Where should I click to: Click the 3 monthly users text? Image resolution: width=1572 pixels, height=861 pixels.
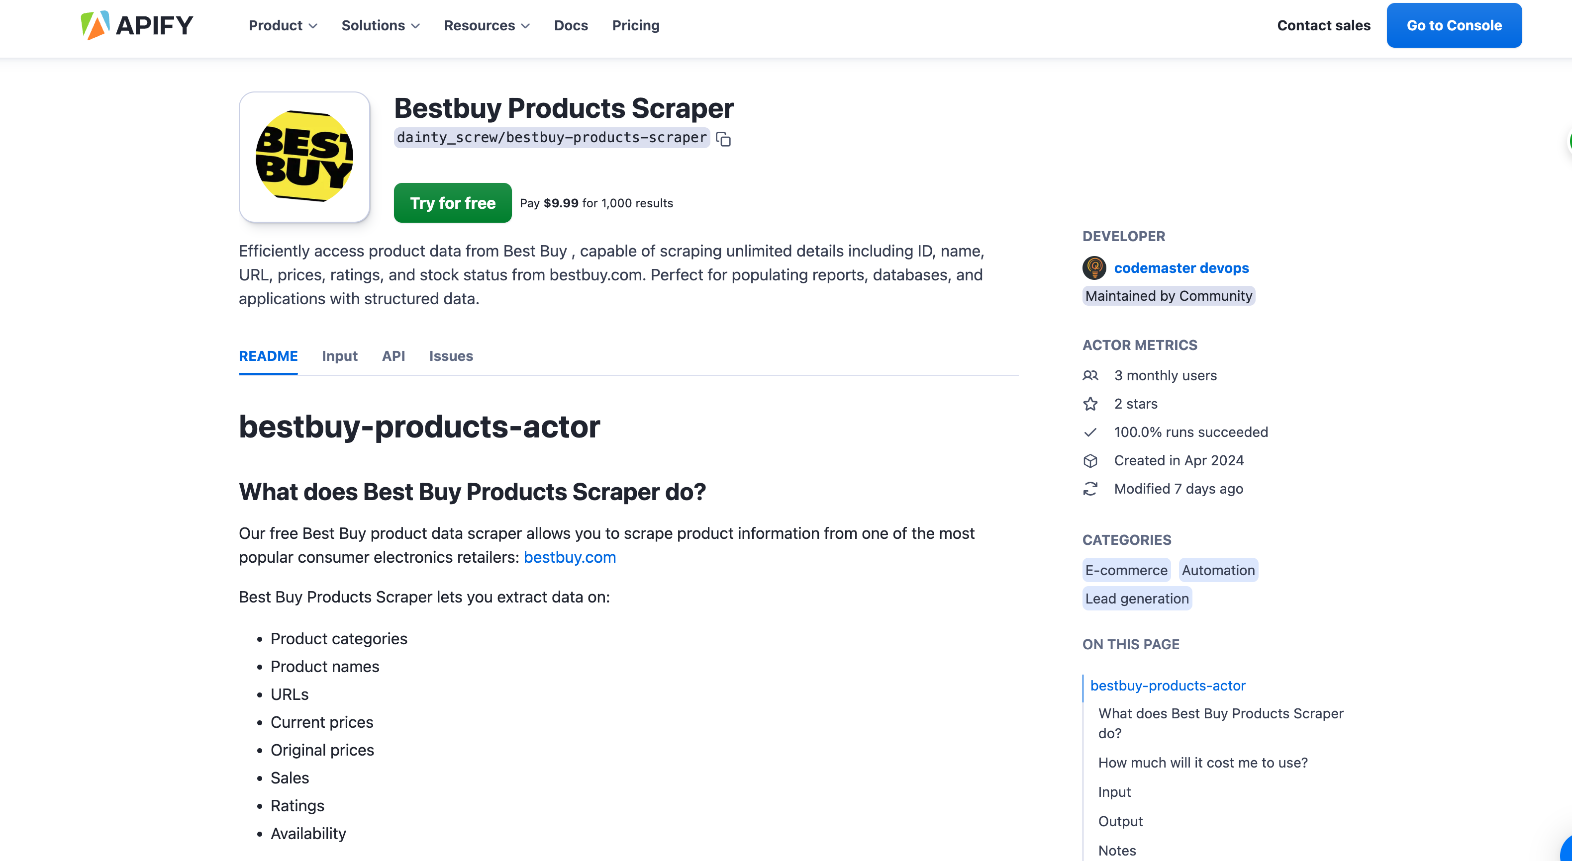[1165, 376]
